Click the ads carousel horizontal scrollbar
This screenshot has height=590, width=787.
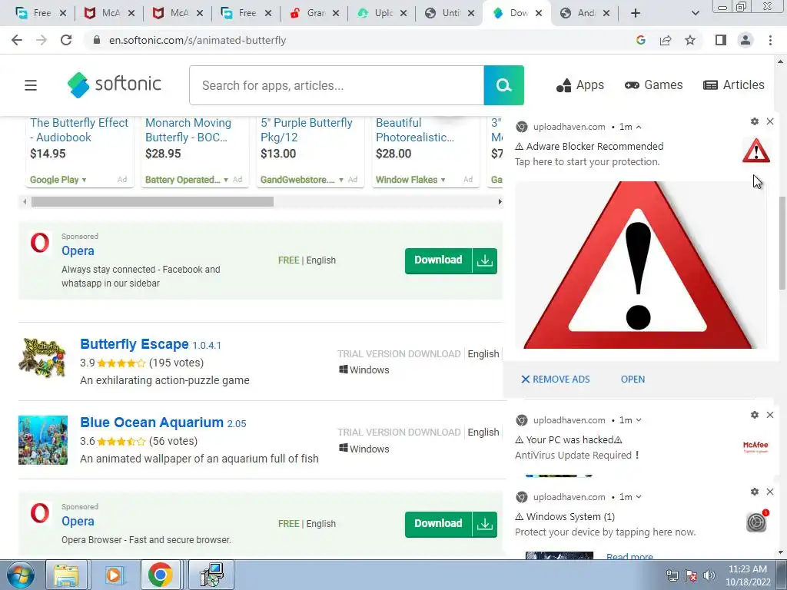click(152, 202)
